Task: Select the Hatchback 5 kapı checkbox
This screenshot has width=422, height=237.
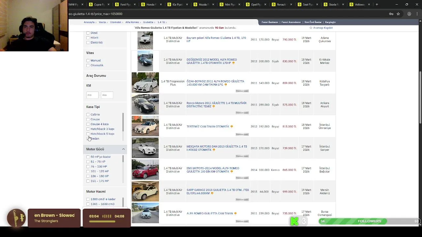Action: point(88,134)
